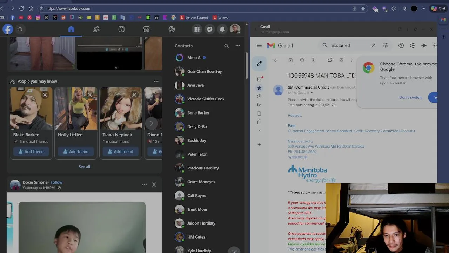Click the Facebook logo
This screenshot has height=253, width=449.
(8, 29)
